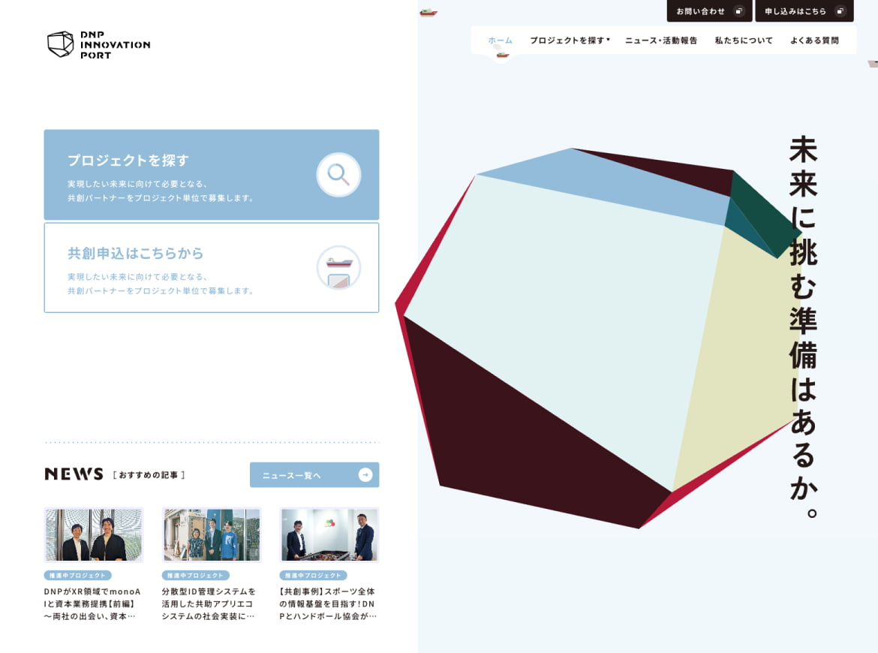The image size is (878, 653).
Task: Go to 私たちについて page
Action: click(x=744, y=41)
